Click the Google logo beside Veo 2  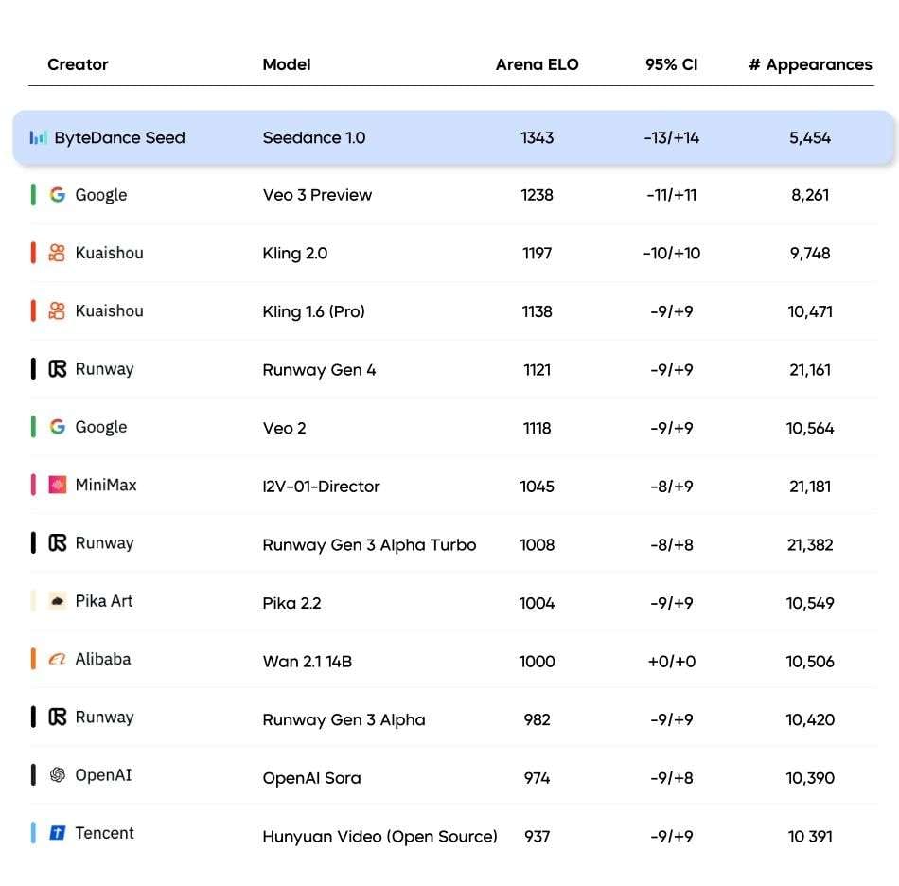tap(58, 427)
